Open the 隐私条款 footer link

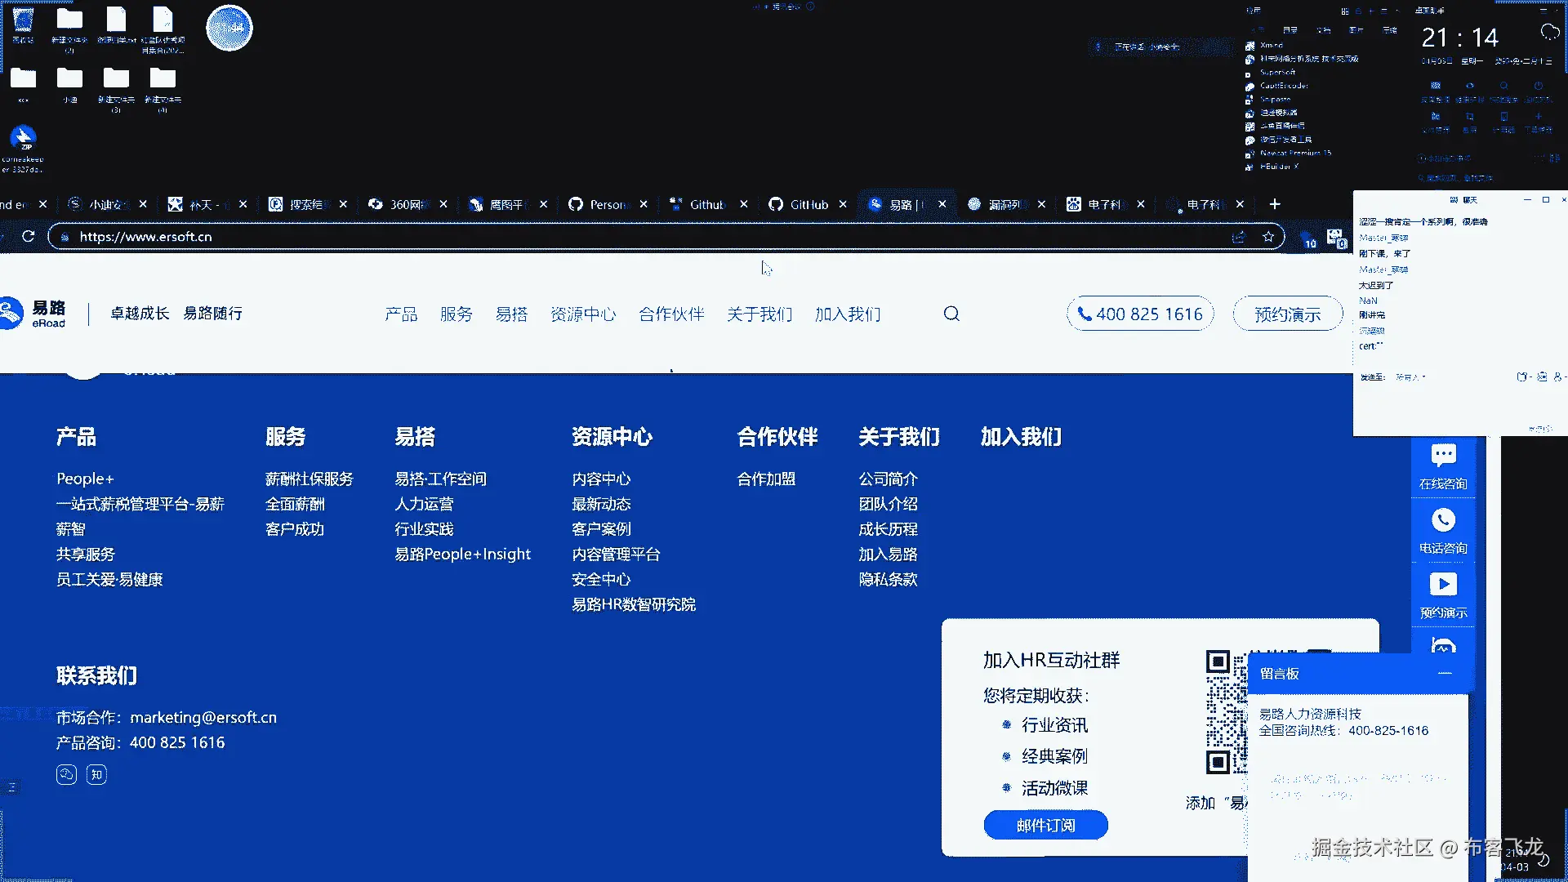point(888,580)
